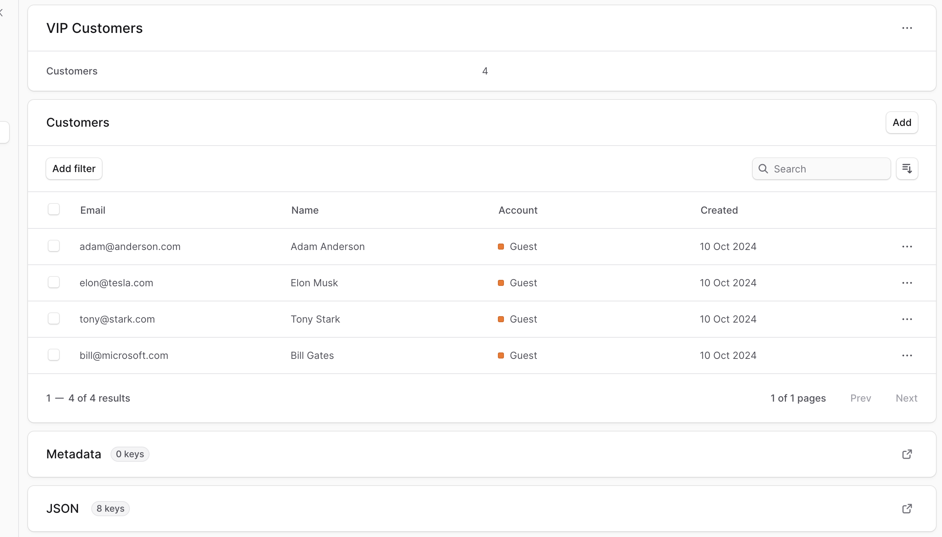Open Metadata editor via external link icon
The width and height of the screenshot is (942, 537).
pyautogui.click(x=907, y=454)
